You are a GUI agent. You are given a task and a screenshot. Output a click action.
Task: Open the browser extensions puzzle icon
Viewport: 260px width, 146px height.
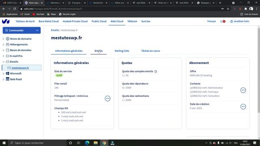pyautogui.click(x=245, y=9)
